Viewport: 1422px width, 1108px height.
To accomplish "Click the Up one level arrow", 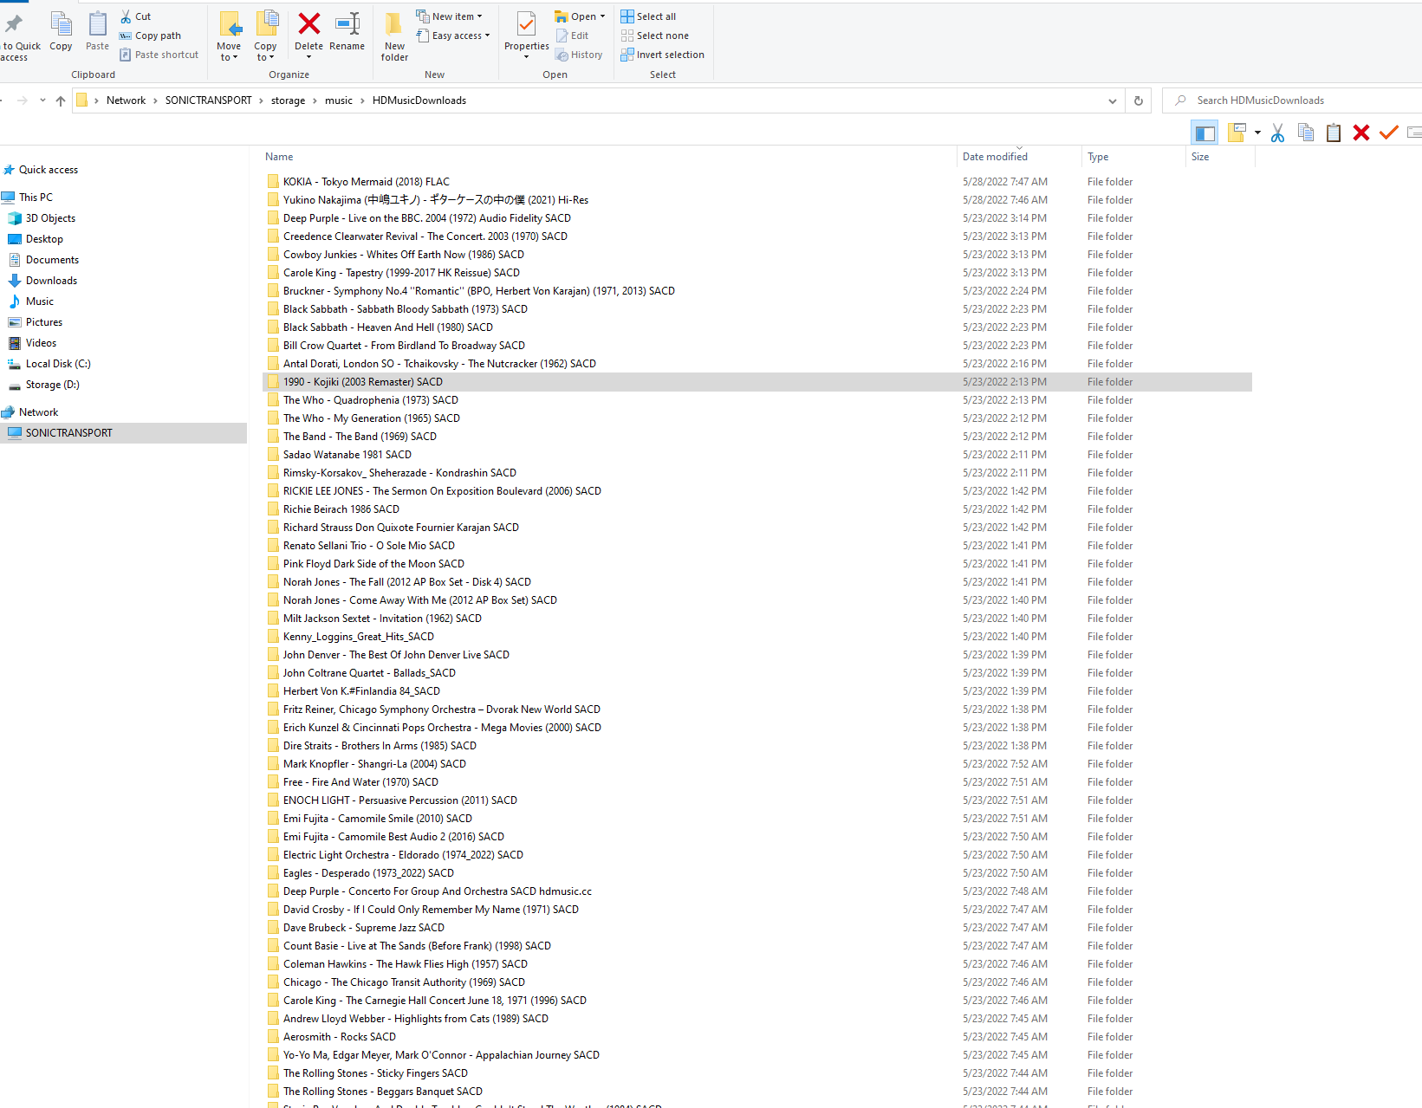I will coord(61,100).
